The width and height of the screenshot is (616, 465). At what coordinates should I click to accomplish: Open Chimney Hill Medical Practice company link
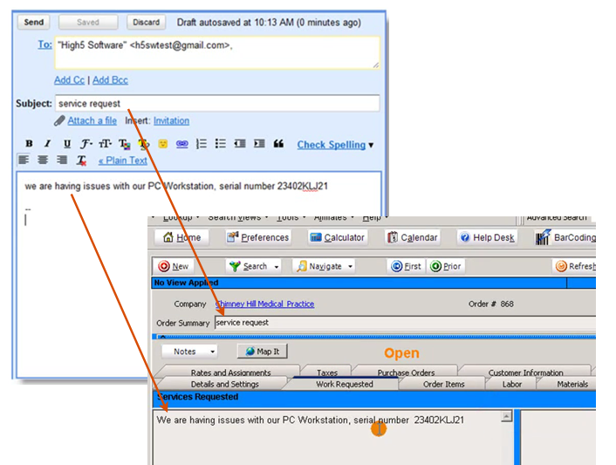tap(264, 304)
